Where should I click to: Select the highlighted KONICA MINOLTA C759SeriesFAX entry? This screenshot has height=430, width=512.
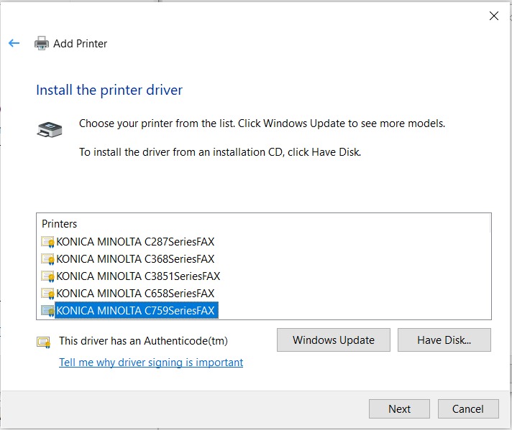(x=136, y=311)
